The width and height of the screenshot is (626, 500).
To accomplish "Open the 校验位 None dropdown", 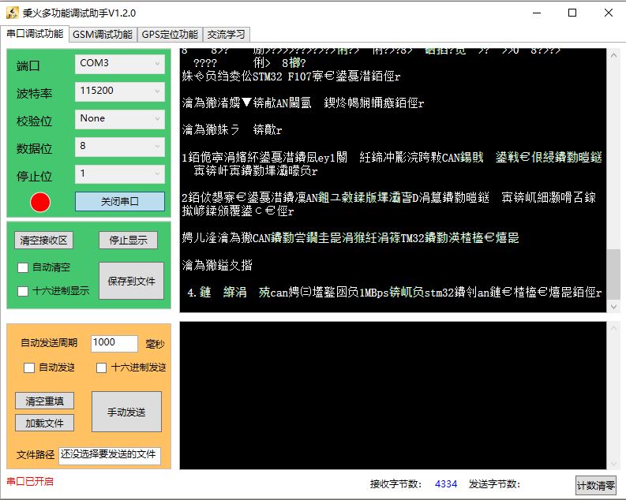I will 120,118.
